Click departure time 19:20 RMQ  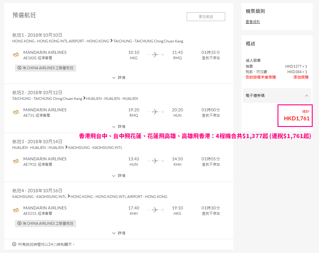coord(134,112)
